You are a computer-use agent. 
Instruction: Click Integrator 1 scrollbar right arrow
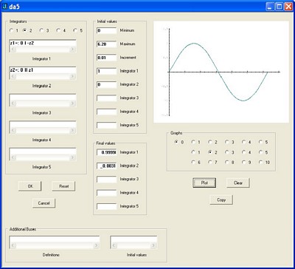click(72, 50)
